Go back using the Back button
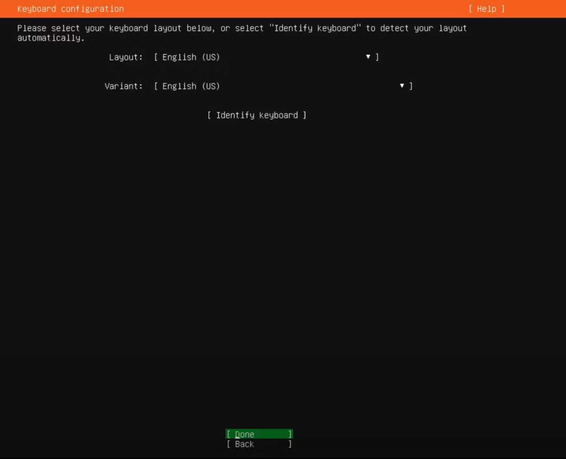566x459 pixels. pos(259,444)
